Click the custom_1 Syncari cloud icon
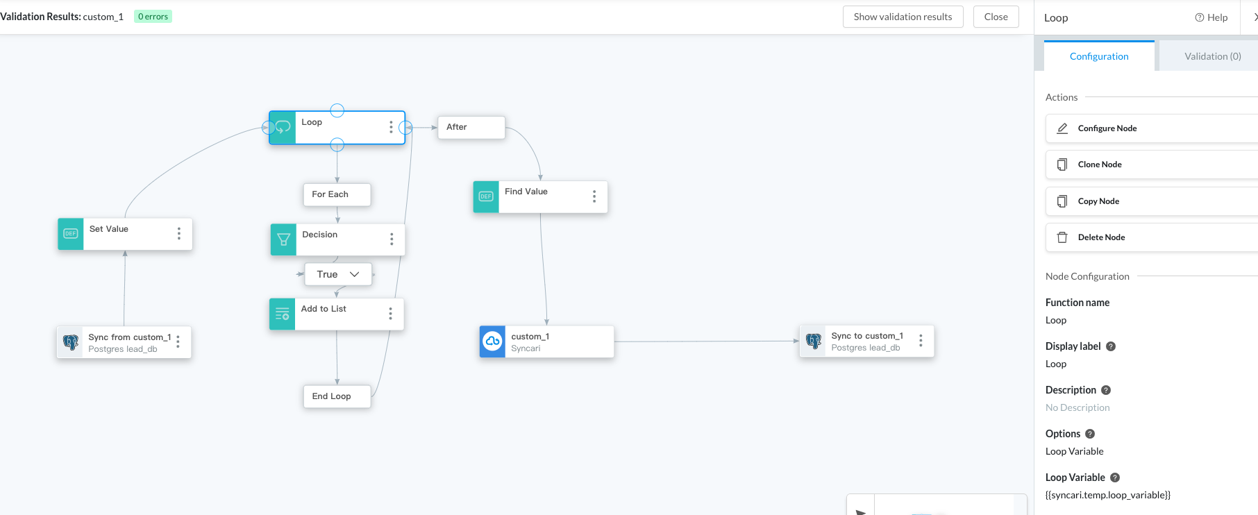 tap(493, 341)
